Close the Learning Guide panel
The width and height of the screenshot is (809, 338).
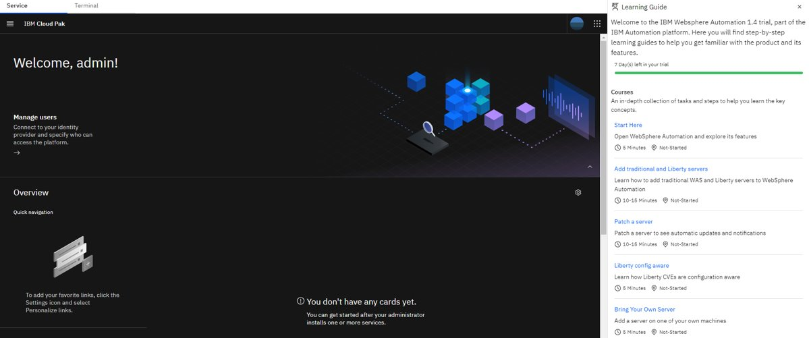[x=799, y=7]
